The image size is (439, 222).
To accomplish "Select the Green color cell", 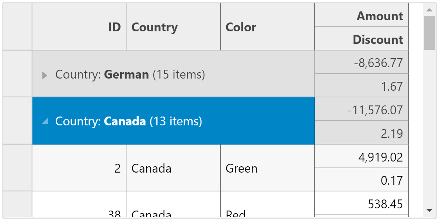I will [267, 168].
